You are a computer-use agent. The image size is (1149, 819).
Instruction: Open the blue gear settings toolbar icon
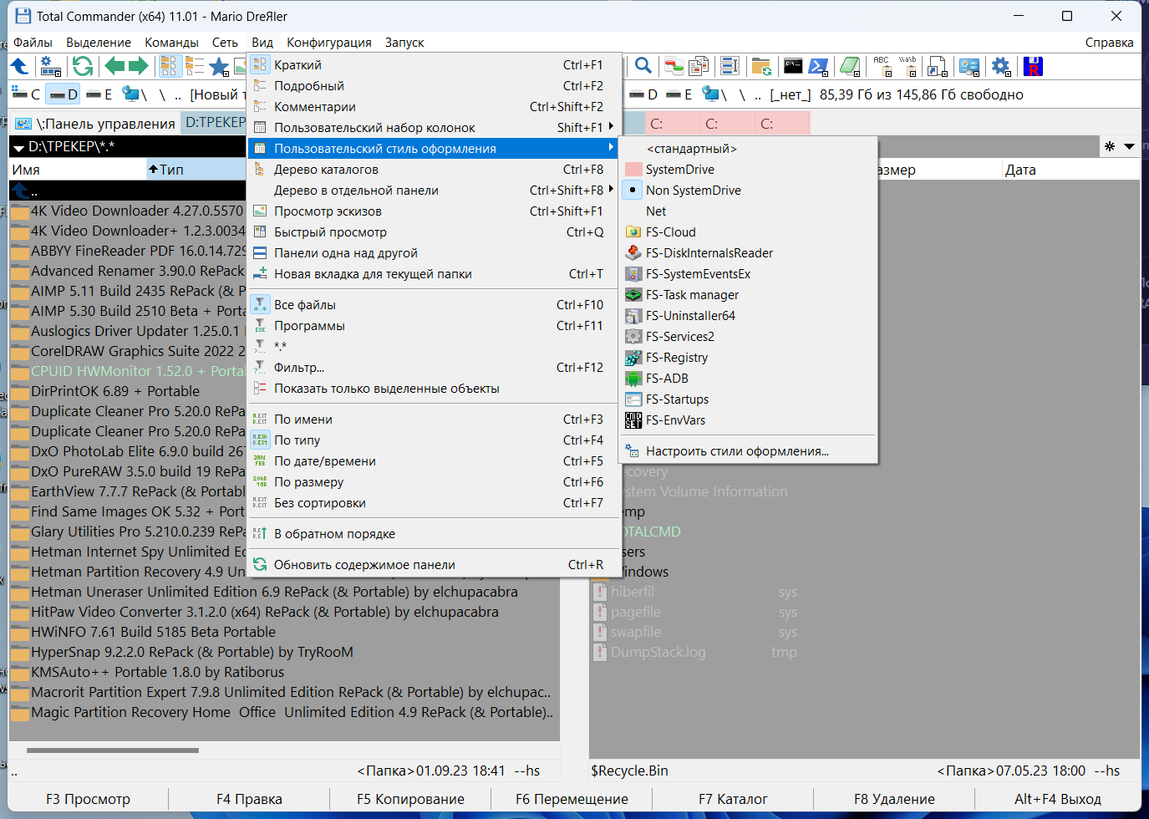(1000, 66)
